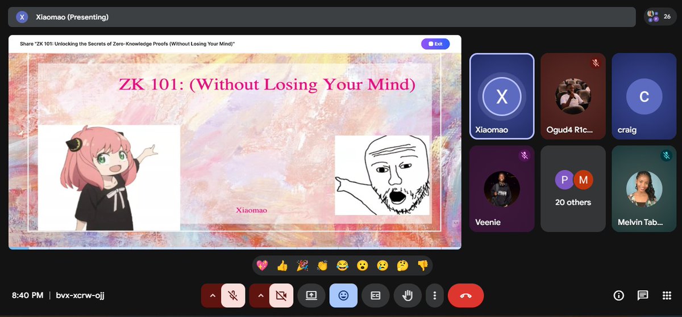Click muted mic icon on Veenie tile
The width and height of the screenshot is (682, 317).
point(525,155)
